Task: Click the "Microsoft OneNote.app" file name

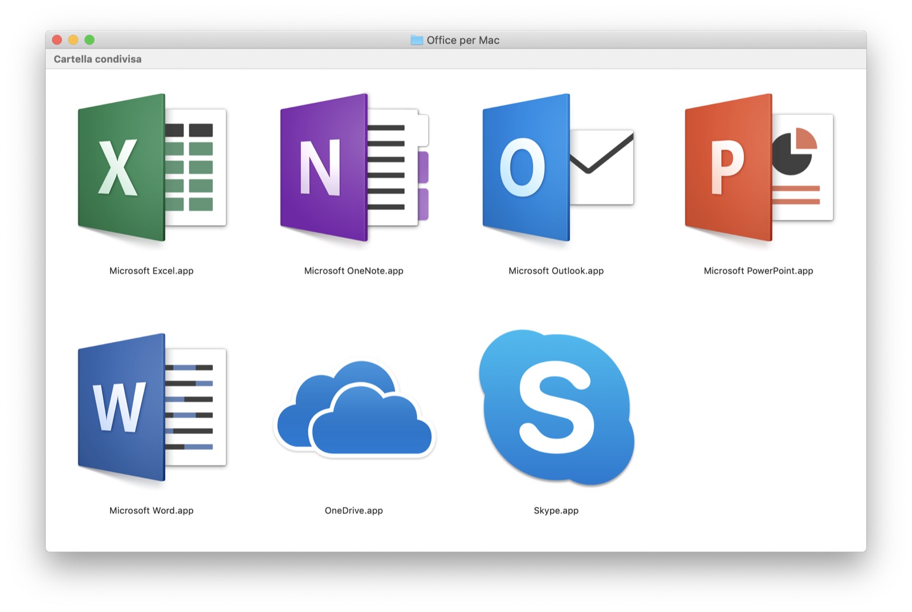Action: coord(354,271)
